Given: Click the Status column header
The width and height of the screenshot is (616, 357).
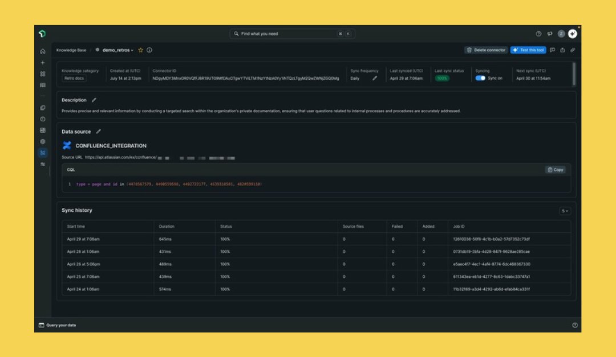Looking at the screenshot, I should [x=226, y=227].
